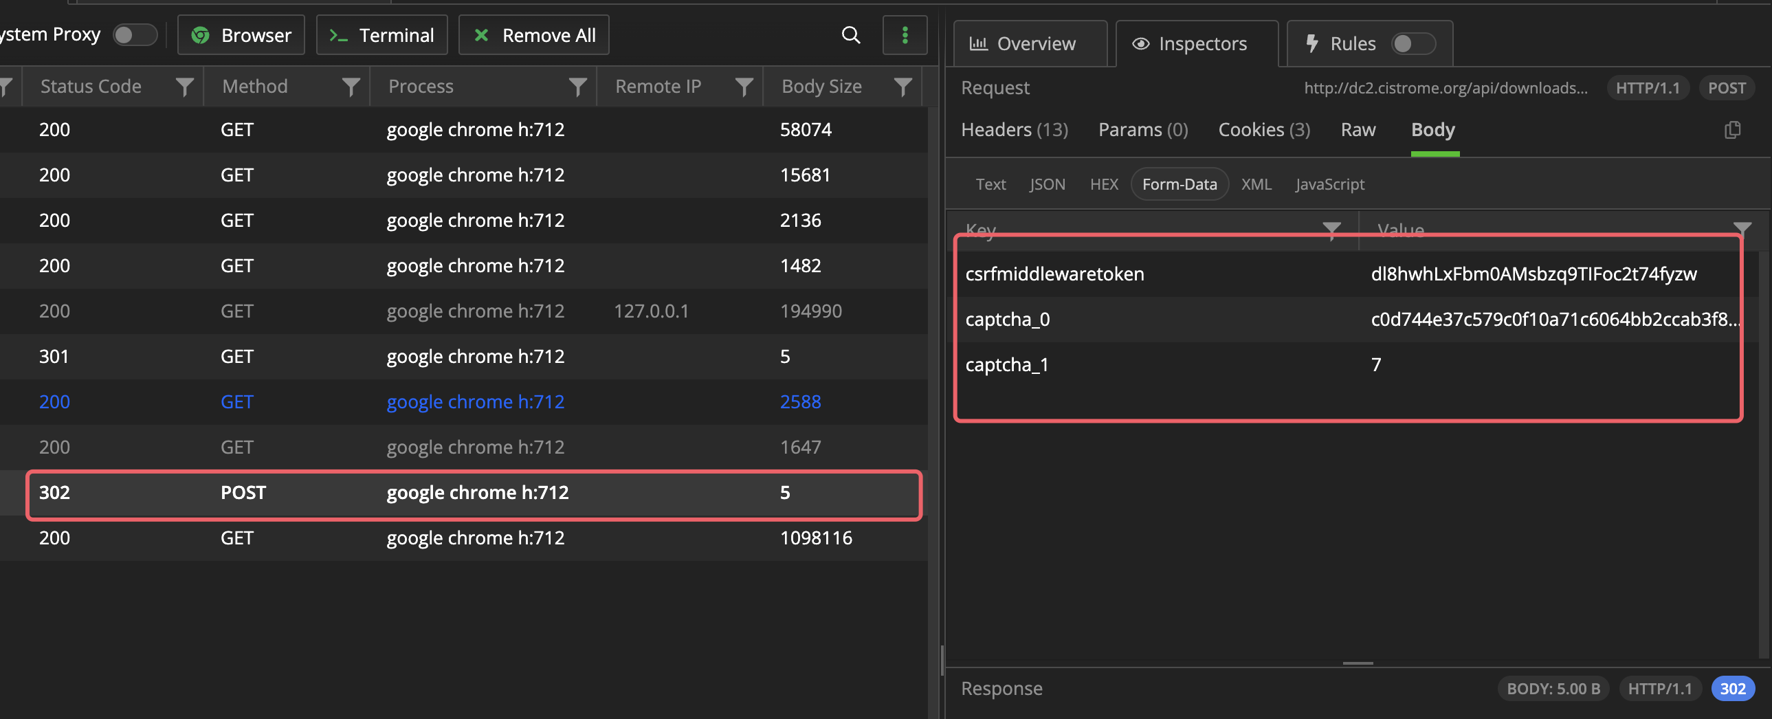This screenshot has height=719, width=1772.
Task: Click the Method column header
Action: point(254,87)
